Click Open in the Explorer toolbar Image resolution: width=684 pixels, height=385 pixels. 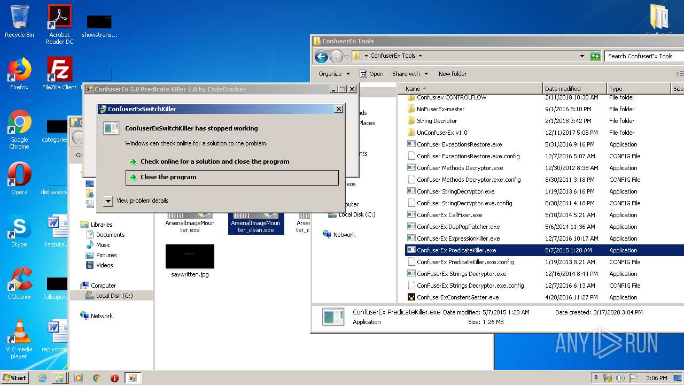[371, 74]
